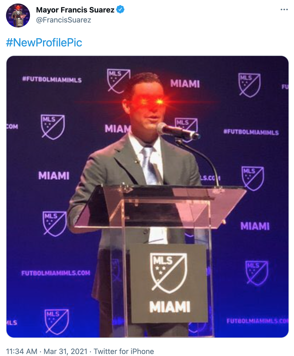
Task: Open the tweet's three-dot more options menu
Action: pos(284,9)
